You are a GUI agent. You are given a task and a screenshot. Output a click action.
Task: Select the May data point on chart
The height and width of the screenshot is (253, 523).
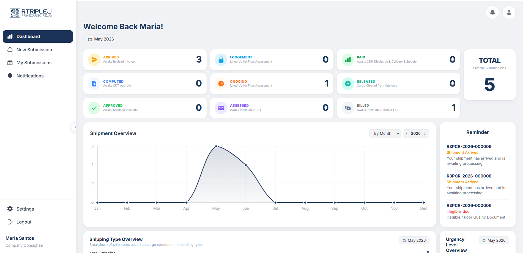pyautogui.click(x=216, y=146)
